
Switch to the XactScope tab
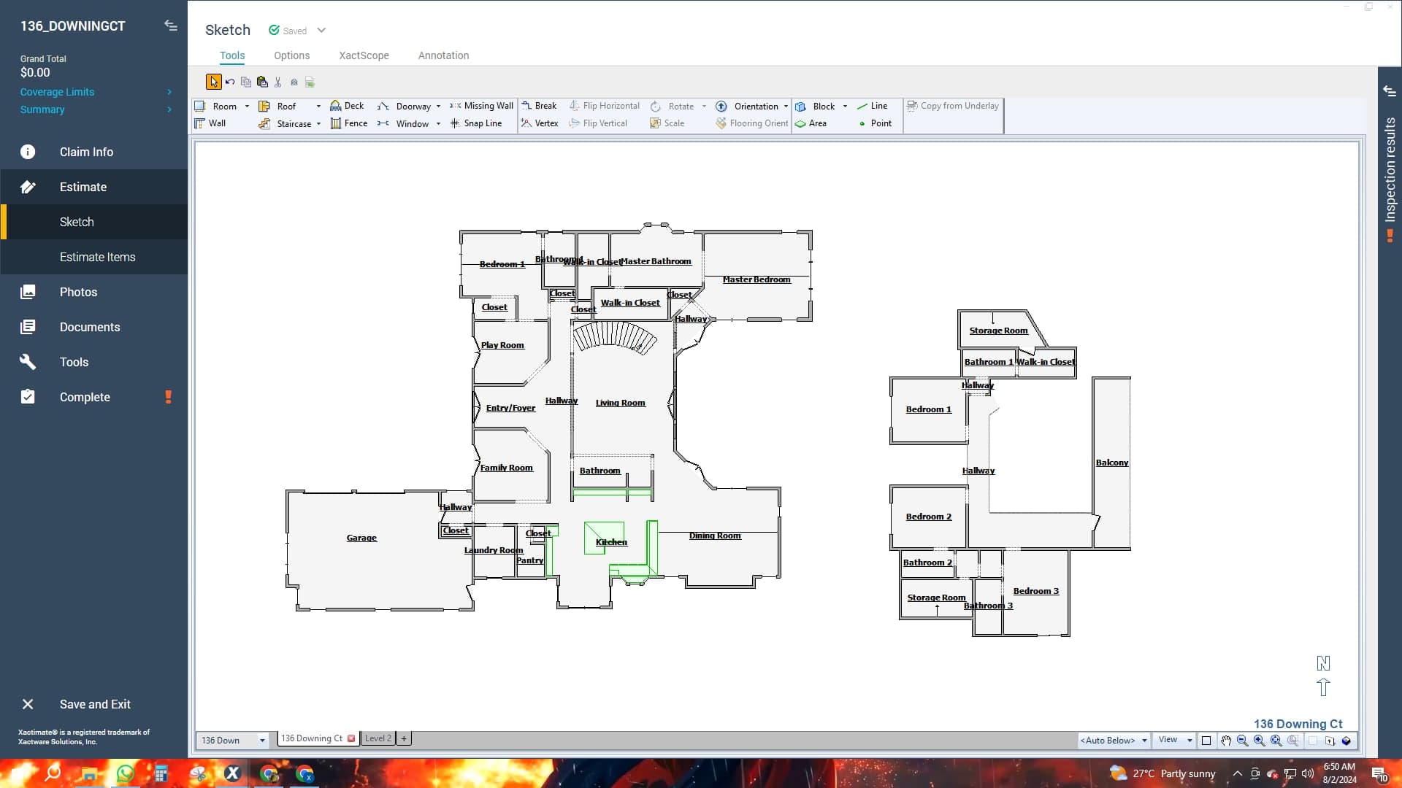click(364, 55)
